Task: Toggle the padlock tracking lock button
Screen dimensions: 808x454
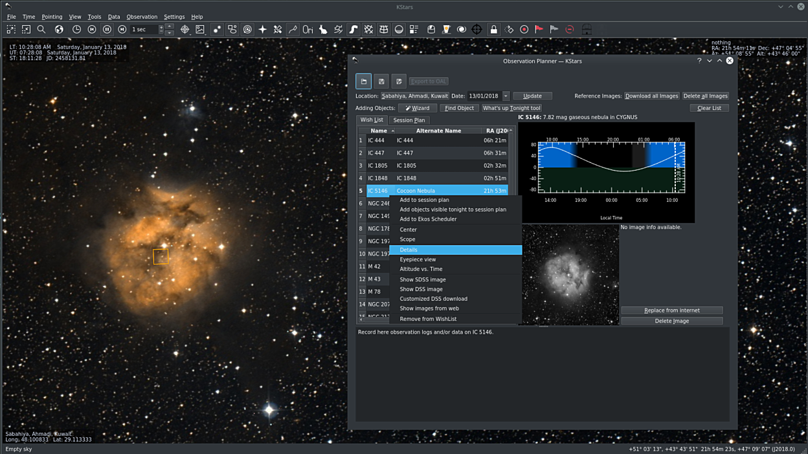Action: coord(493,29)
